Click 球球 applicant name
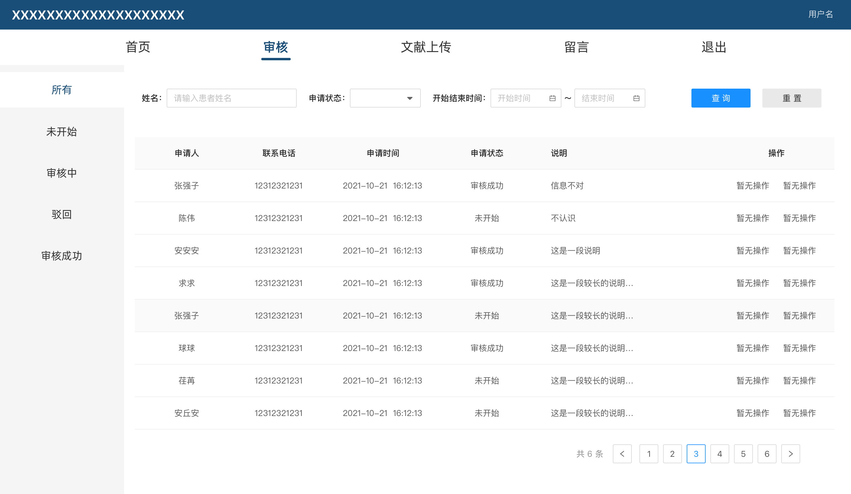Image resolution: width=851 pixels, height=494 pixels. (187, 348)
